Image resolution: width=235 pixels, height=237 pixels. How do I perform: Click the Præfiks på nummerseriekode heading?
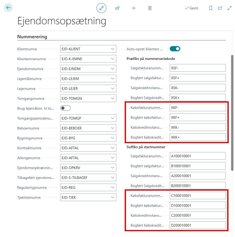(151, 59)
